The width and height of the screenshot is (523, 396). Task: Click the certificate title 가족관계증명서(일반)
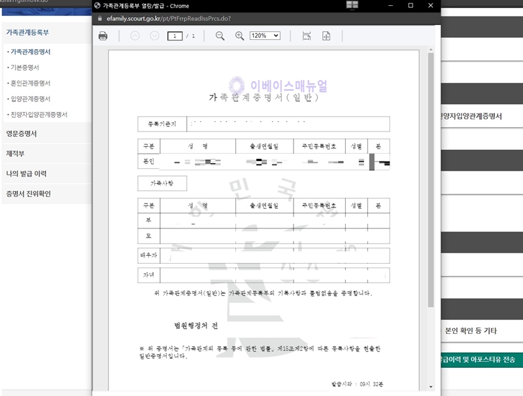[x=263, y=98]
